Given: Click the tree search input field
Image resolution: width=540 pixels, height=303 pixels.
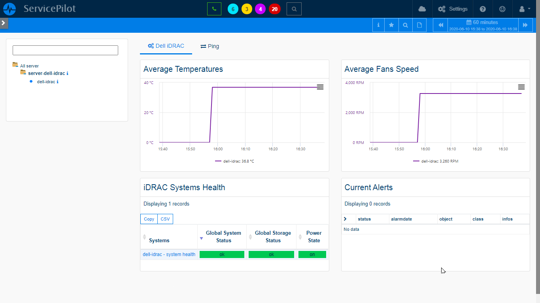Looking at the screenshot, I should coord(65,50).
